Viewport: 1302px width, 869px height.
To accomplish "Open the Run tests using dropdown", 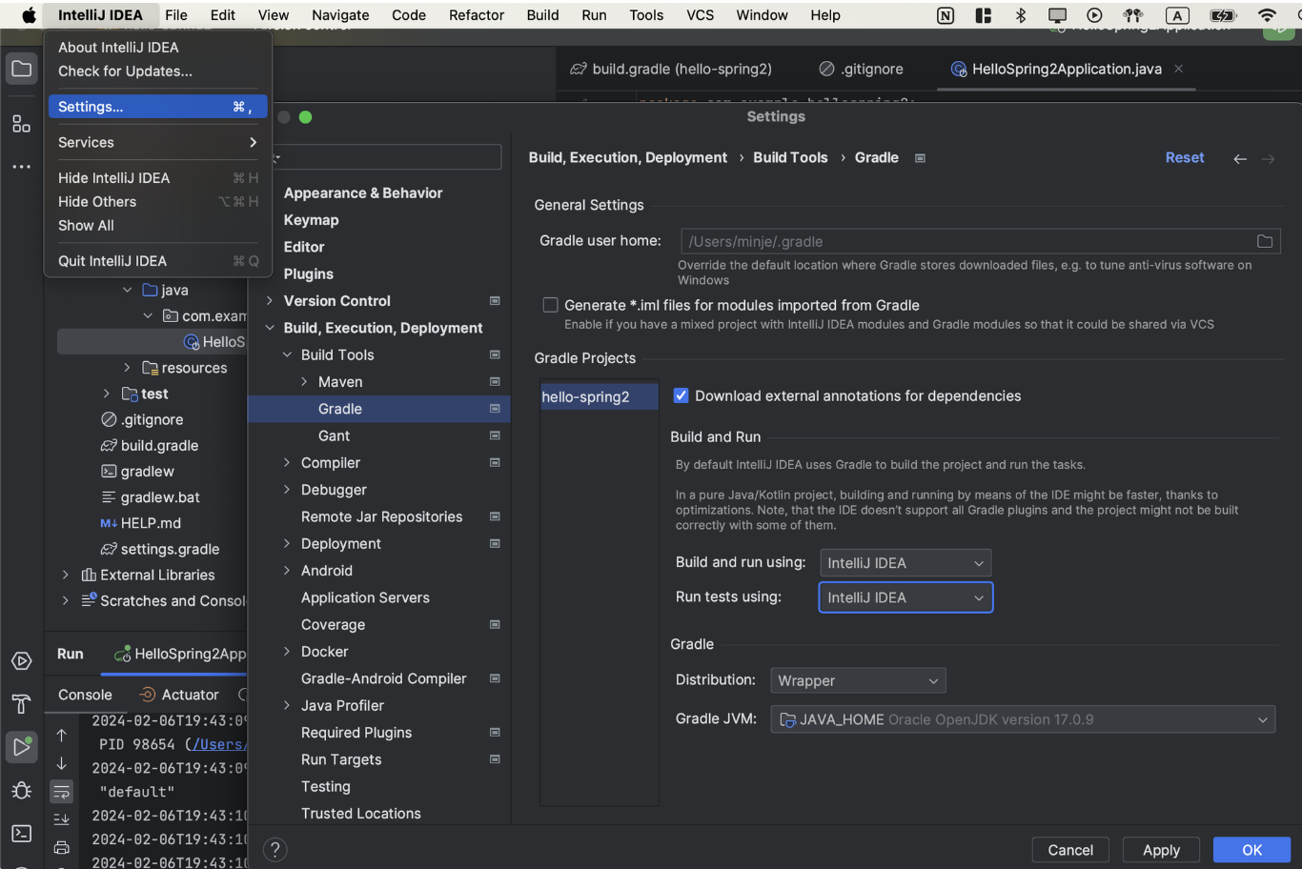I will (x=905, y=597).
